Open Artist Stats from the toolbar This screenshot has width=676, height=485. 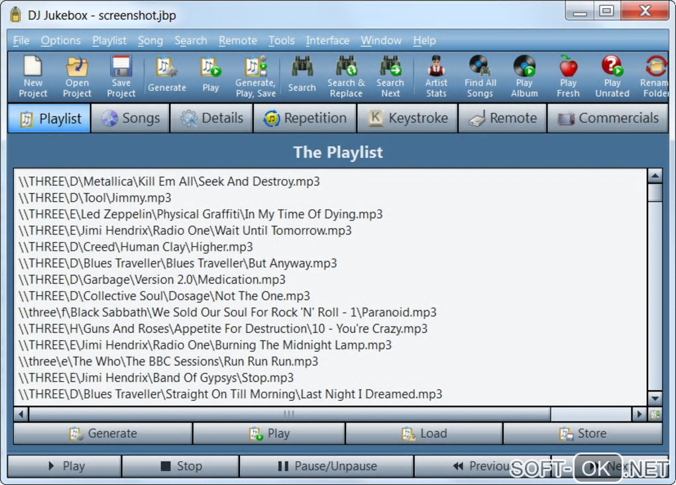tap(436, 76)
